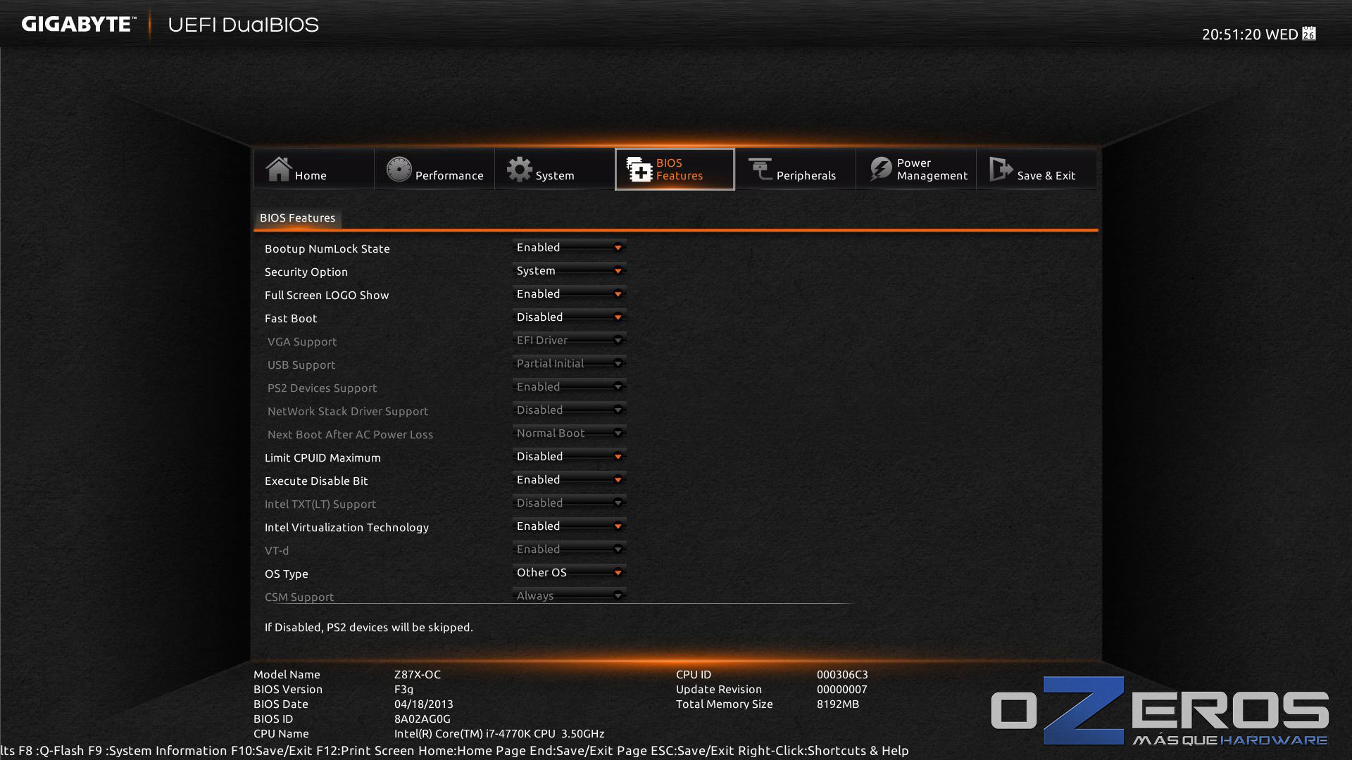1352x760 pixels.
Task: Open the Limit CPUID Maximum dropdown
Action: coord(569,457)
